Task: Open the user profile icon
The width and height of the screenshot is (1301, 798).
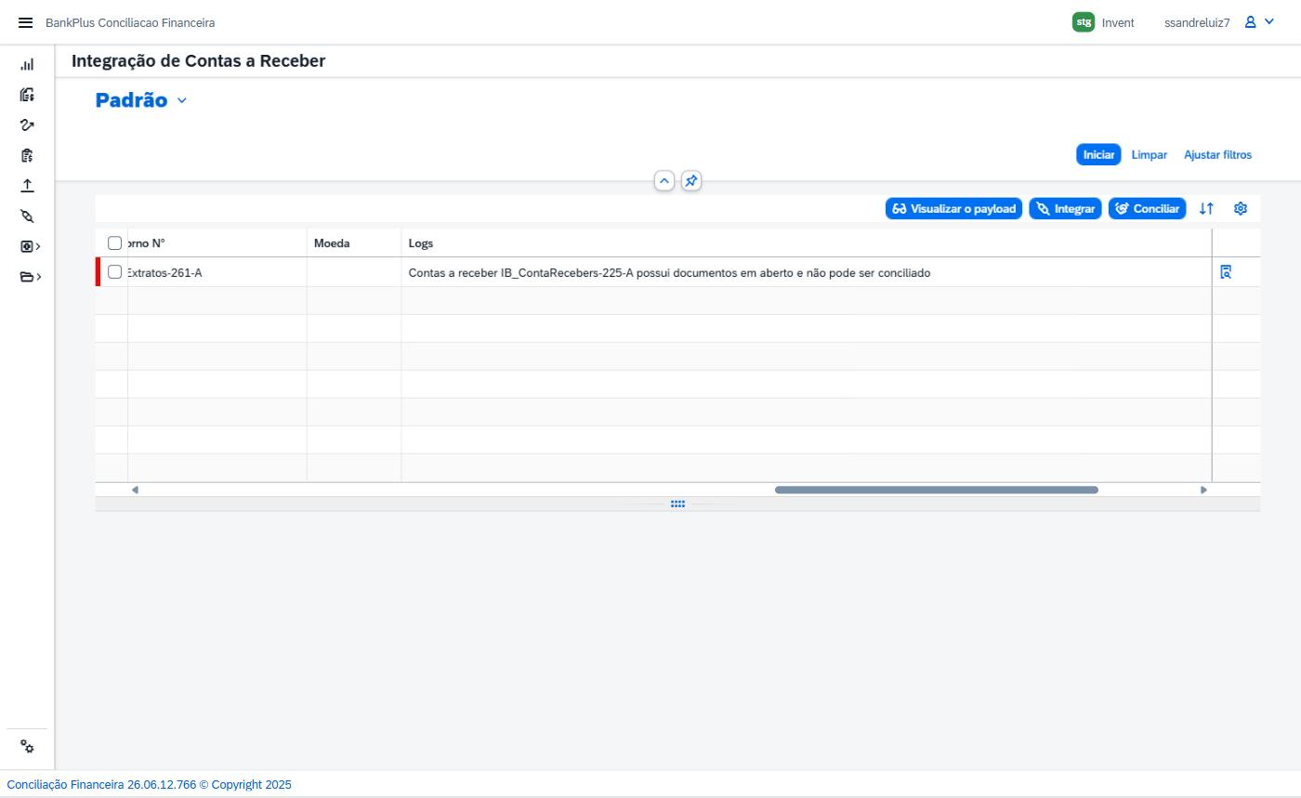Action: [x=1251, y=22]
